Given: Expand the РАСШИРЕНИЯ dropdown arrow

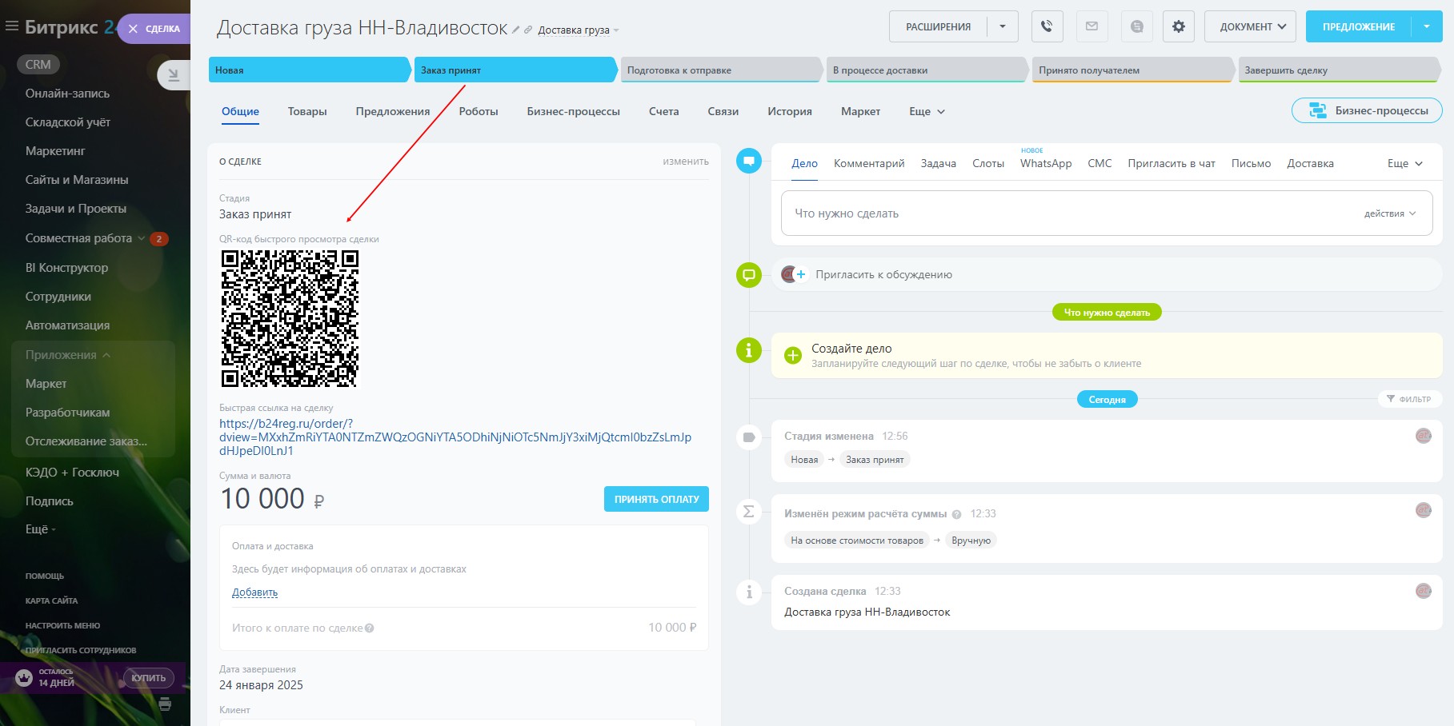Looking at the screenshot, I should 1003,26.
